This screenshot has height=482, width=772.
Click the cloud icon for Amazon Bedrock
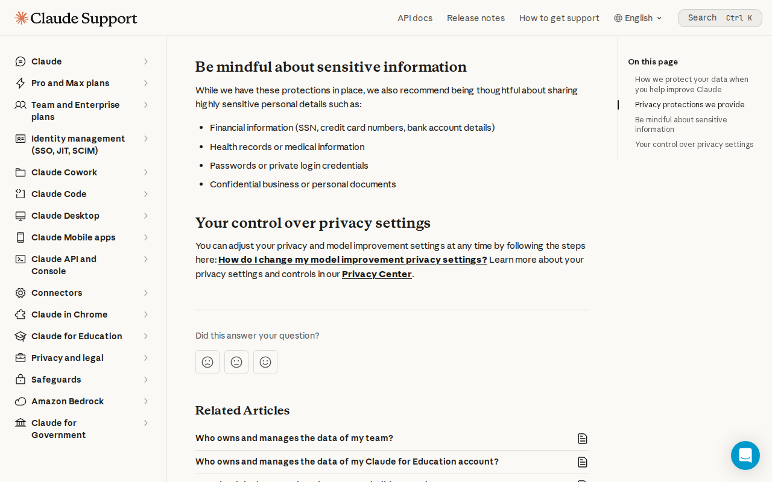[21, 401]
